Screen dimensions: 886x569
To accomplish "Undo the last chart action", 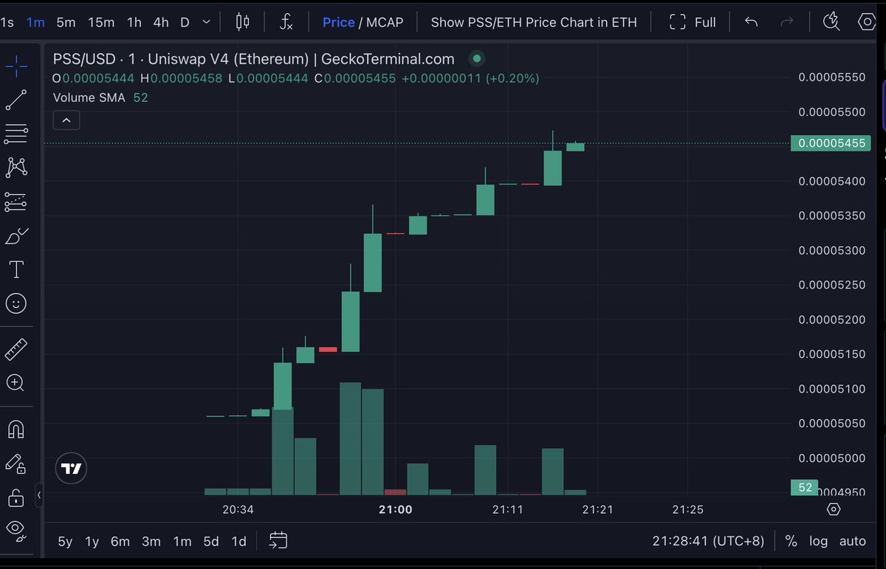I will (751, 22).
